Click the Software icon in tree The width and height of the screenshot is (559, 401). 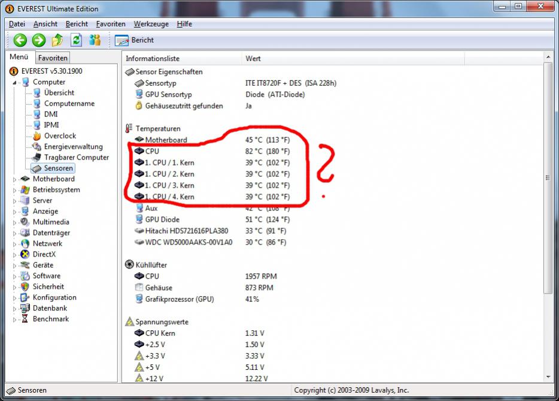coord(25,276)
